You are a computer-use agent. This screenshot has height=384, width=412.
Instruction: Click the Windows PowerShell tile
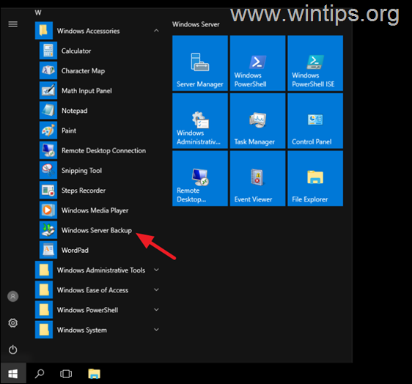click(257, 63)
